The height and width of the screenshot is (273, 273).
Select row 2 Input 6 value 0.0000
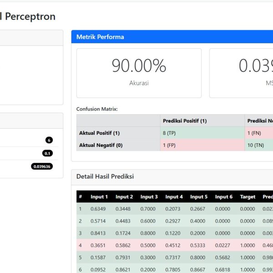222,221
